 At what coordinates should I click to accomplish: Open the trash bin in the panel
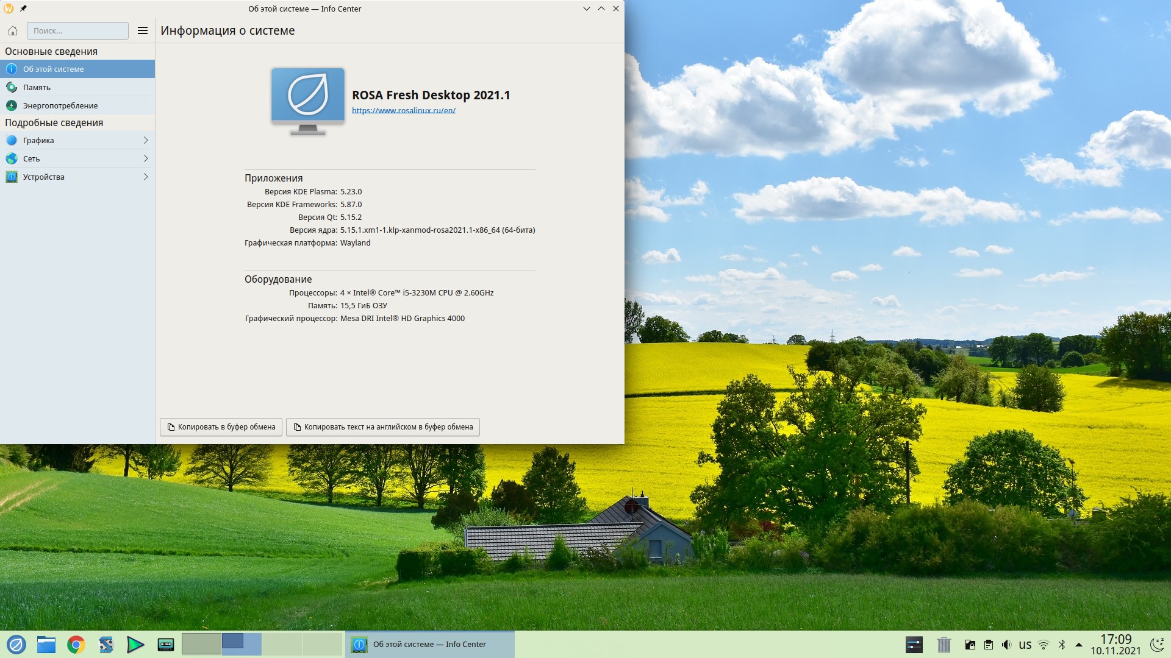(x=944, y=644)
